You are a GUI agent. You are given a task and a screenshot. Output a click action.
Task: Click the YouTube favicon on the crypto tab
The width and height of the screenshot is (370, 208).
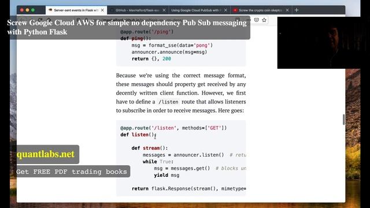click(x=235, y=10)
